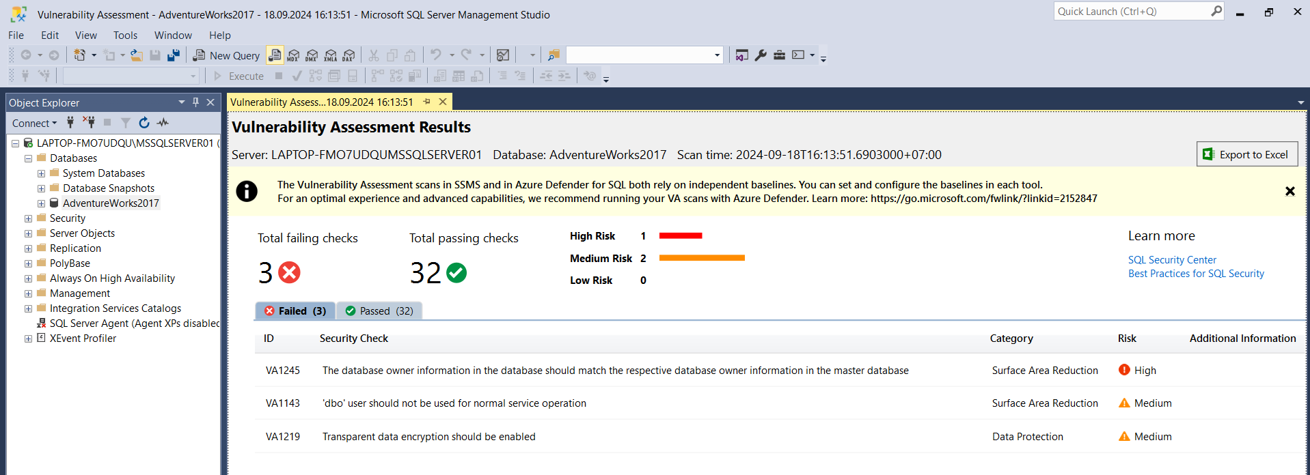Click the Save All icon
1310x475 pixels.
pyautogui.click(x=174, y=55)
